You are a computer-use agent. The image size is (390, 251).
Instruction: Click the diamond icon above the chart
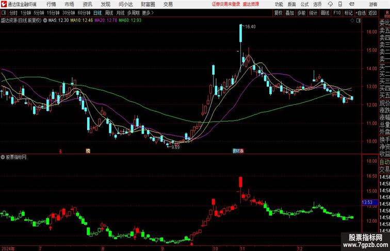[x=352, y=21]
